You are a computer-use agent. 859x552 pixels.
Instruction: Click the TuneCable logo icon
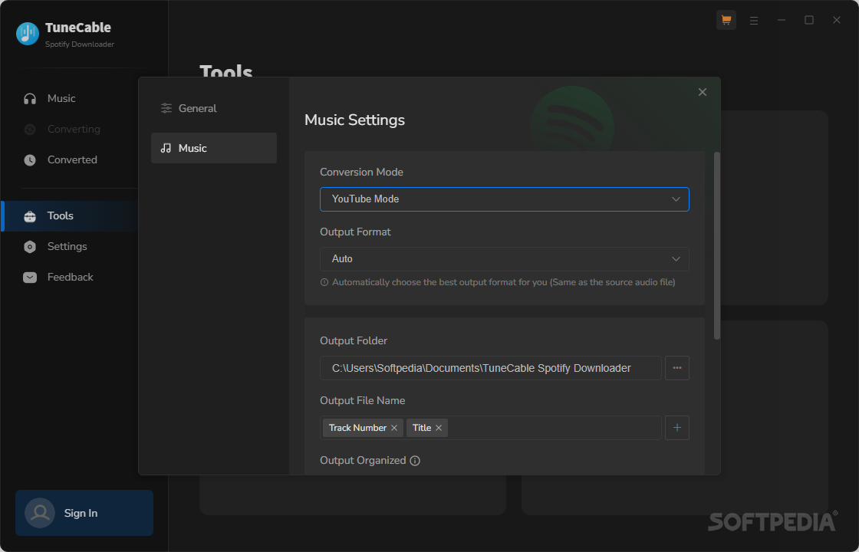28,34
